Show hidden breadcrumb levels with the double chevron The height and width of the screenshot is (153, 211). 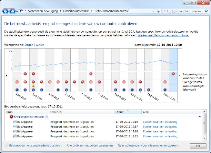(26, 11)
